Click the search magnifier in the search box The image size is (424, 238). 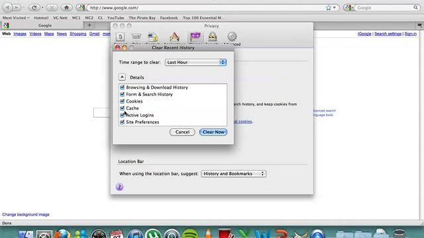(415, 7)
